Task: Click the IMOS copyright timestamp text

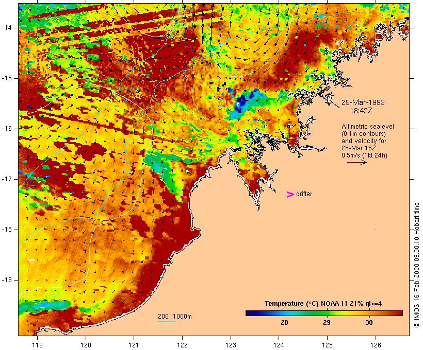Action: pos(416,265)
